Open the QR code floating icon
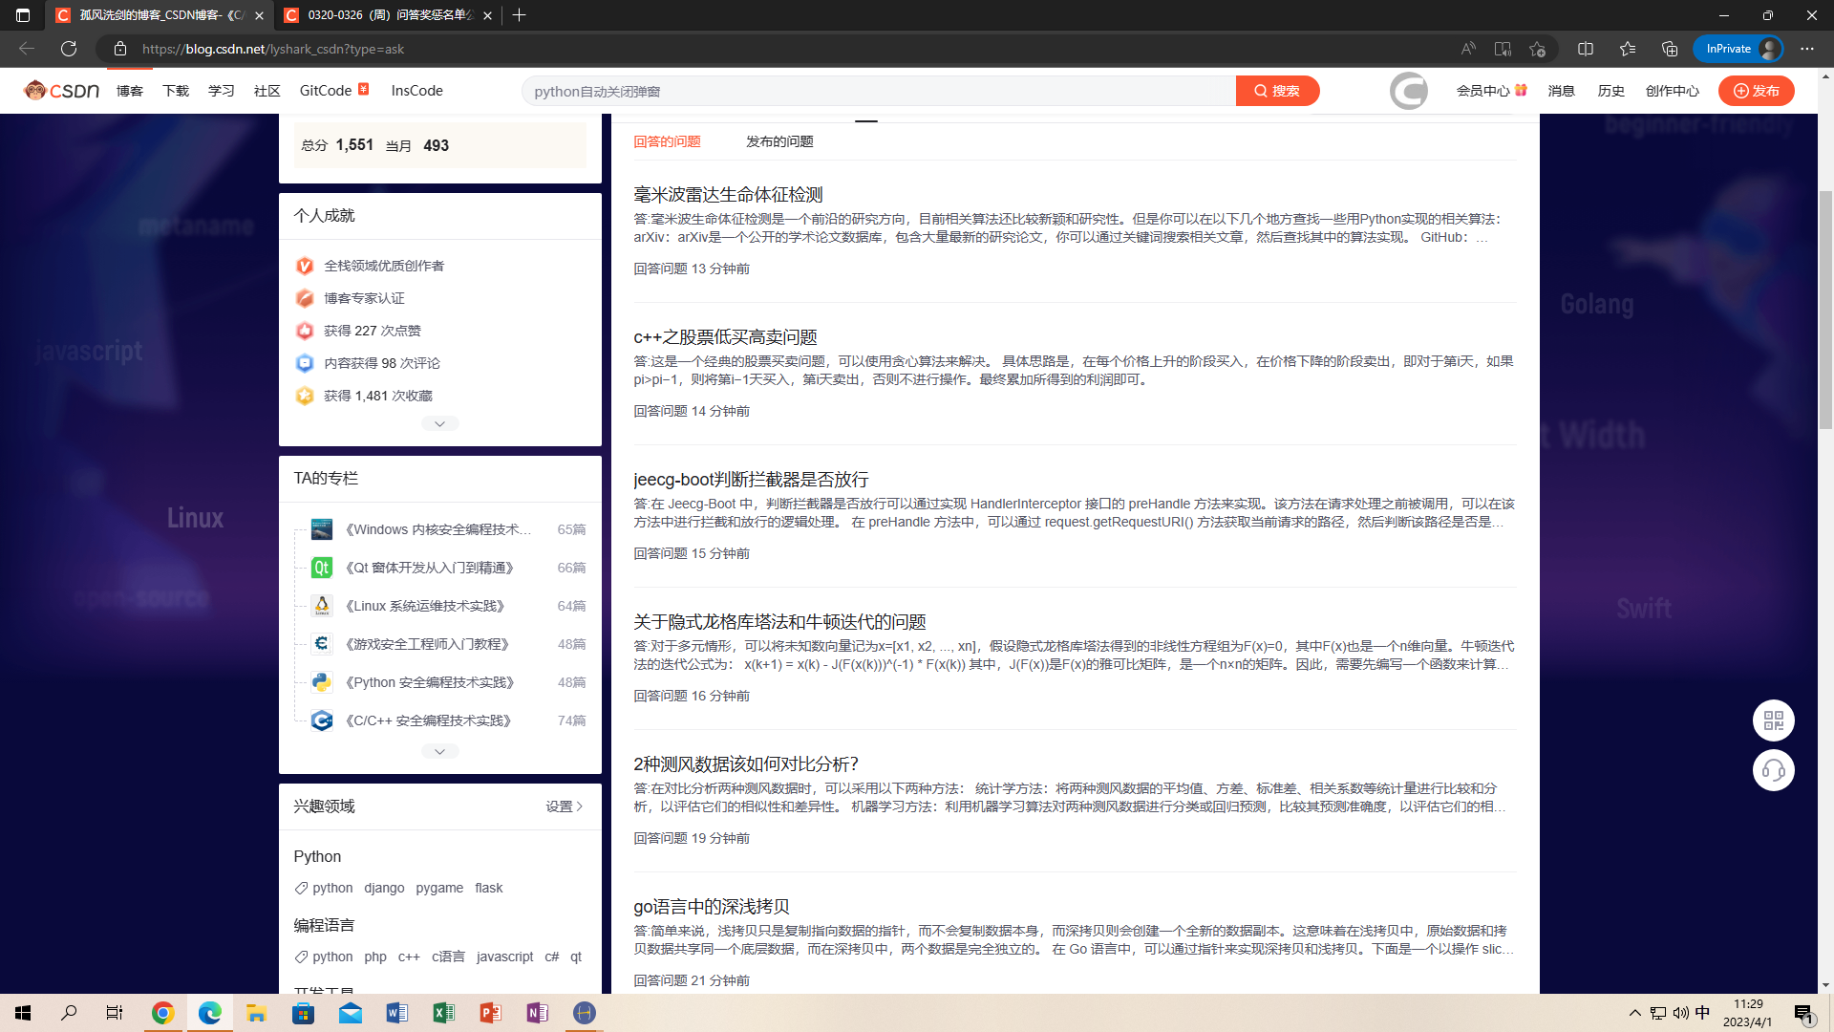Screen dimensions: 1834x1032 [x=1773, y=720]
